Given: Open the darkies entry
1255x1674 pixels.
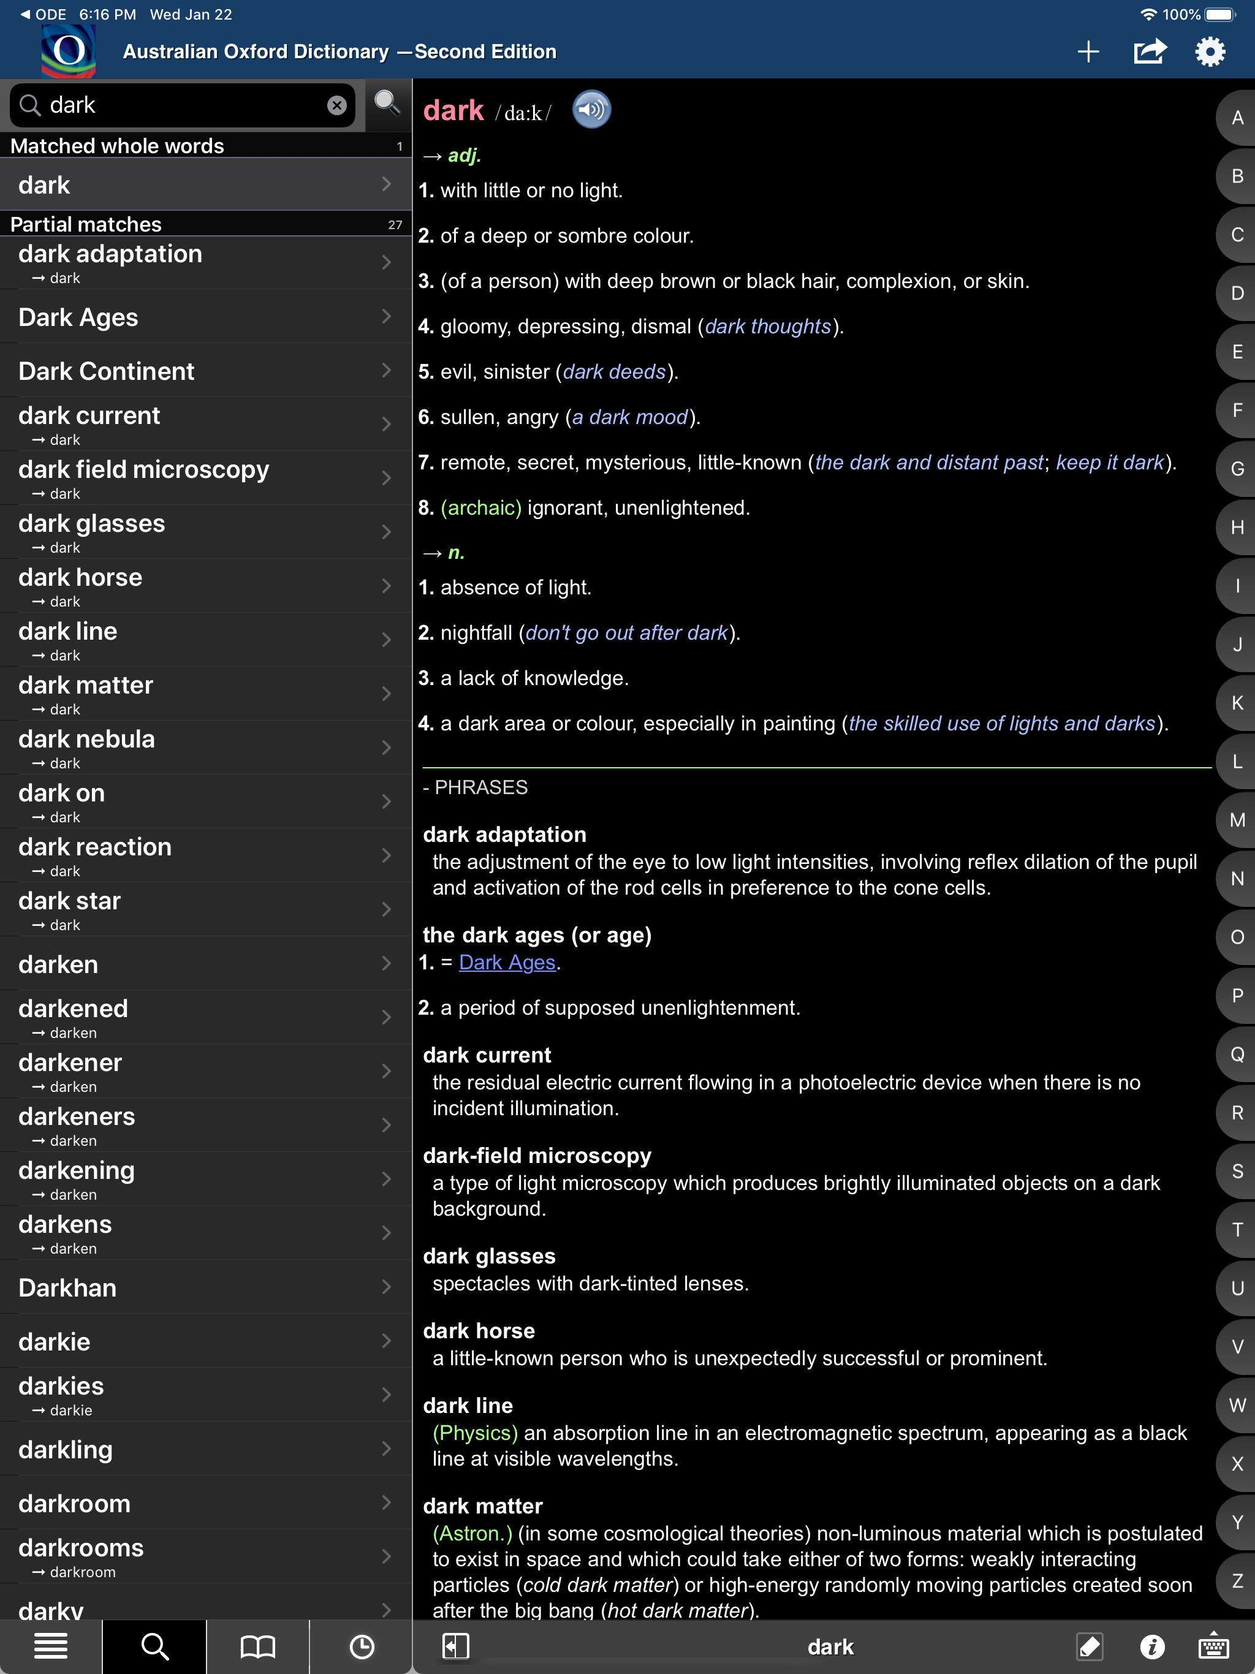Looking at the screenshot, I should (206, 1395).
